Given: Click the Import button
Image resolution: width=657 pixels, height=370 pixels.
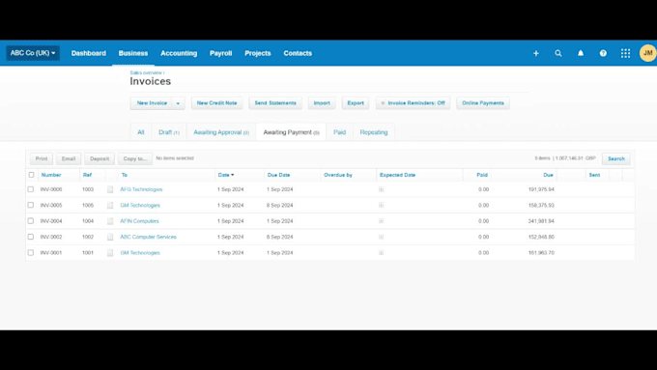Looking at the screenshot, I should coord(322,103).
